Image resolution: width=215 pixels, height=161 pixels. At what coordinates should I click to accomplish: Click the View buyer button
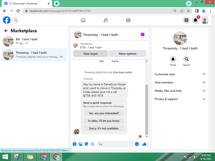pos(91,54)
